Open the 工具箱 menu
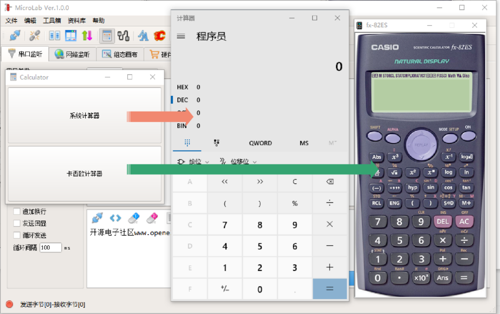Image resolution: width=500 pixels, height=314 pixels. tap(51, 20)
